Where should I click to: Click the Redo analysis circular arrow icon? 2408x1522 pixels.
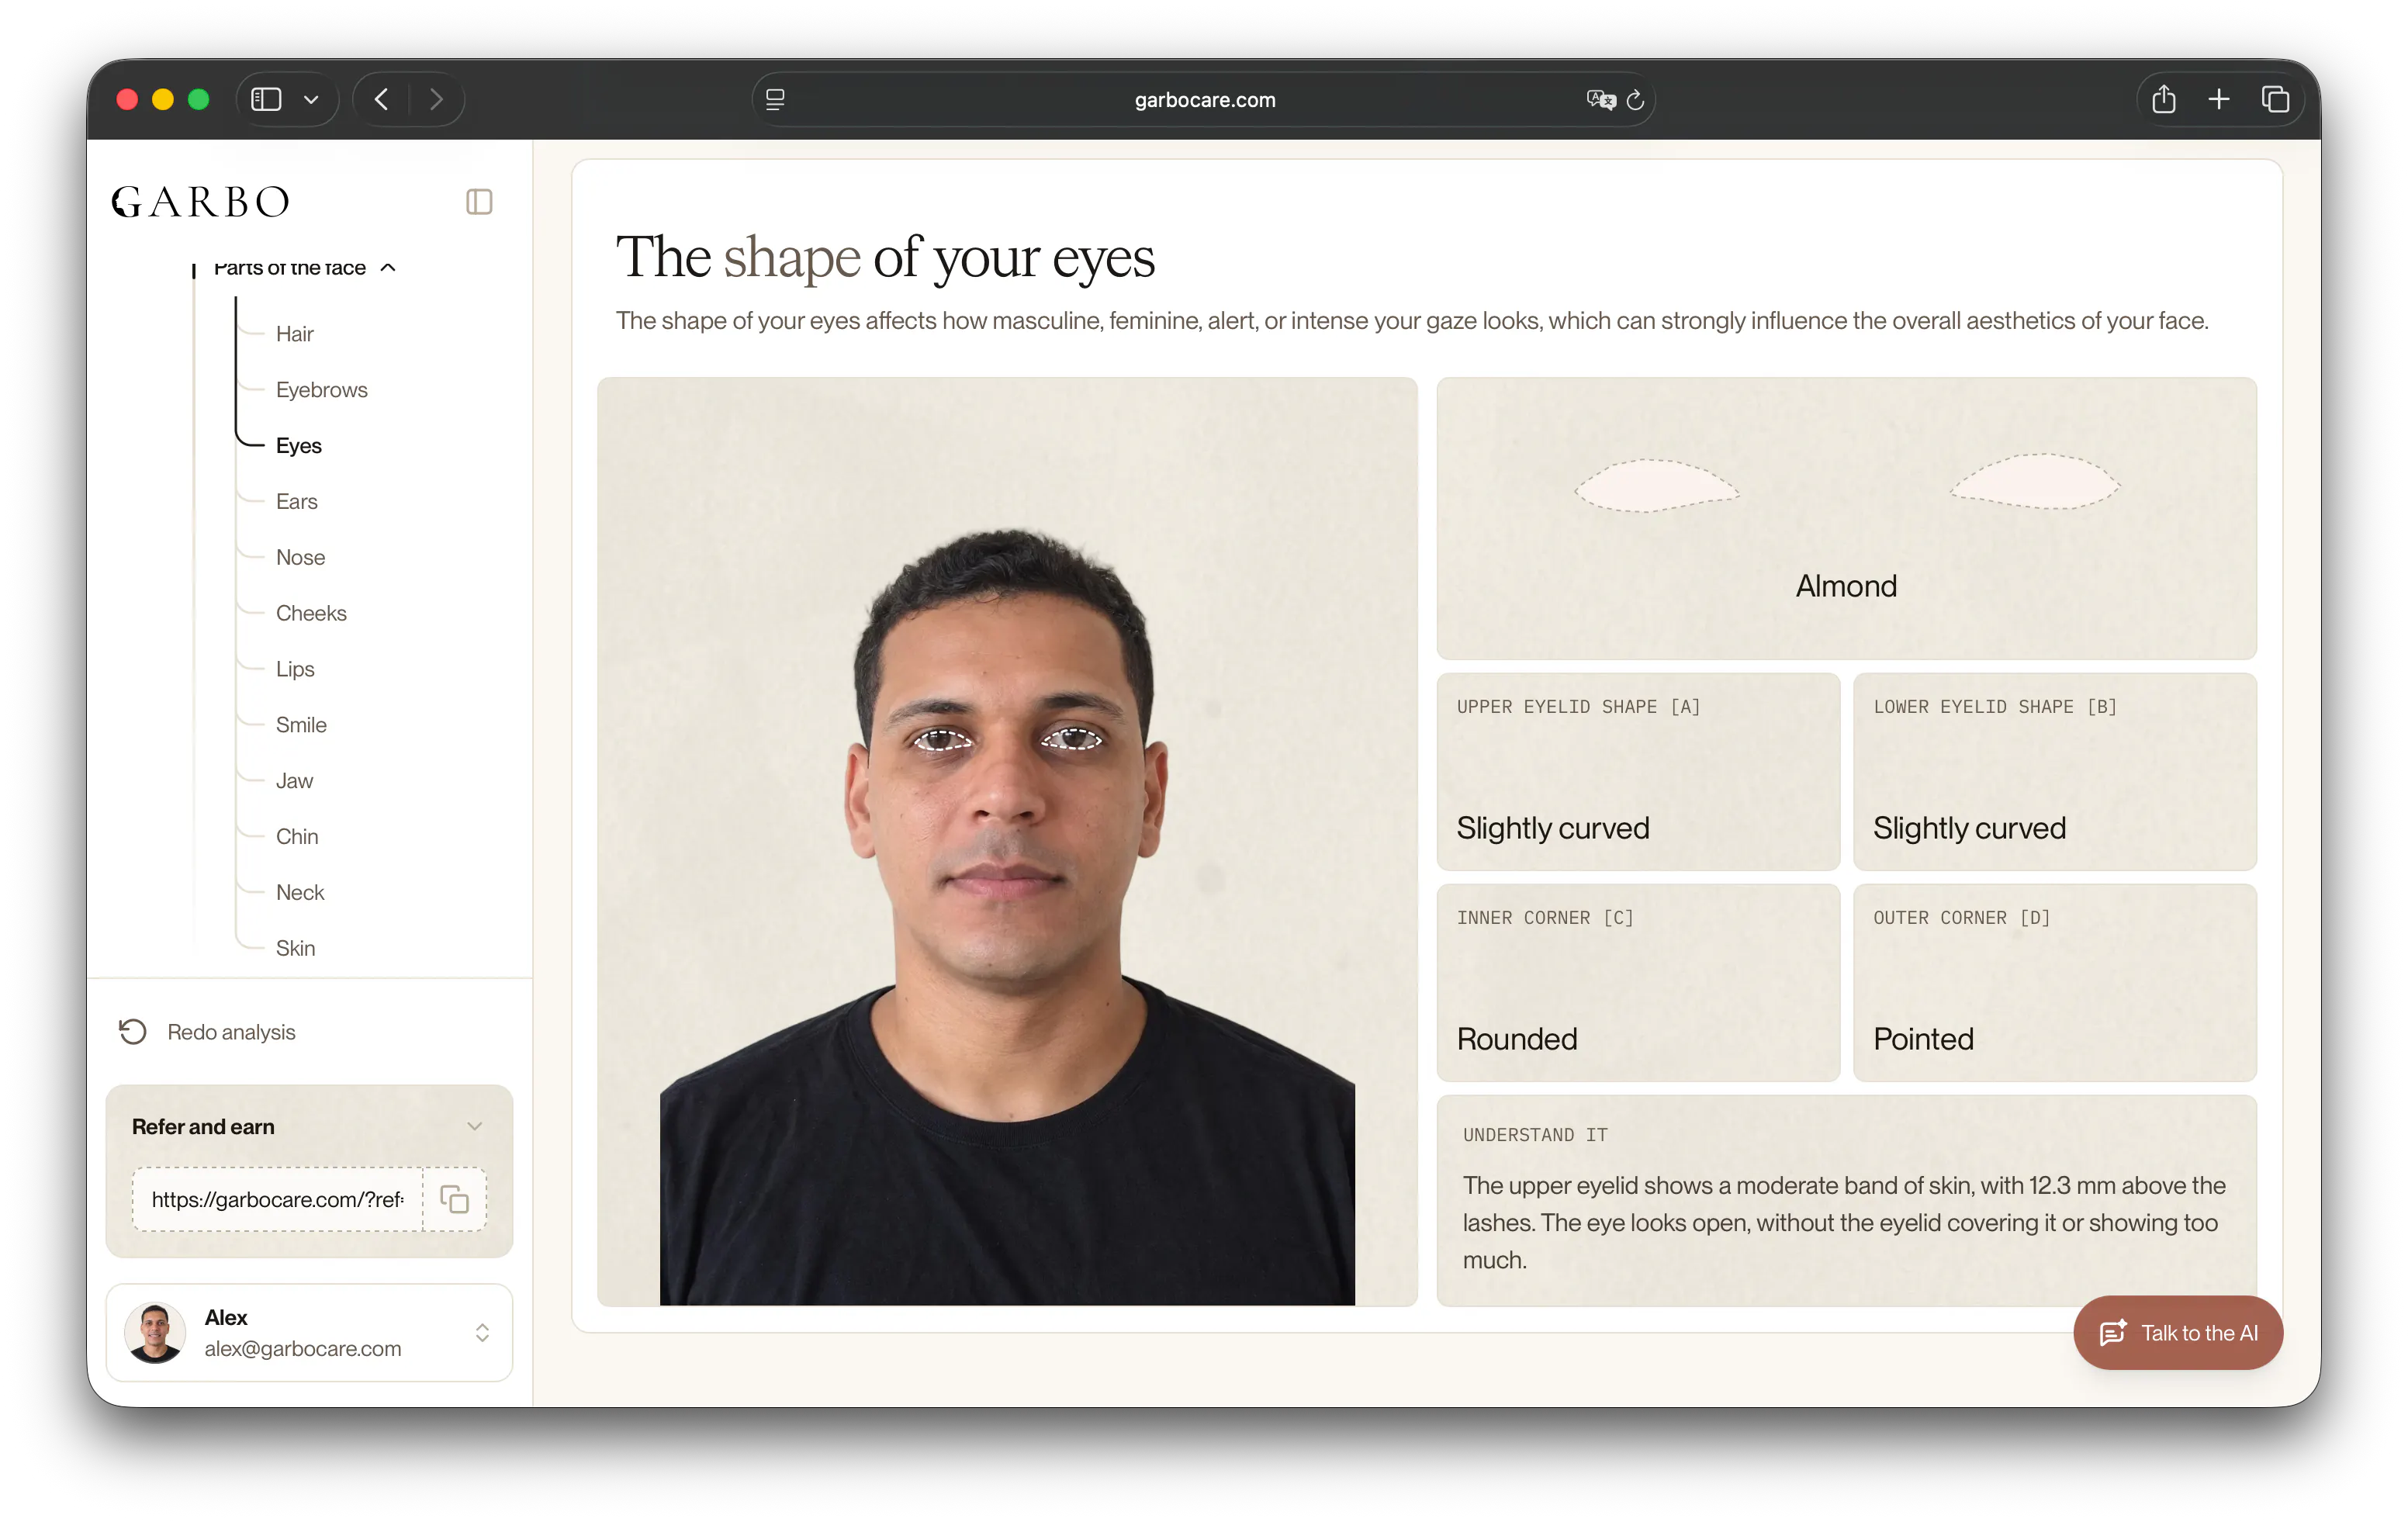(133, 1032)
